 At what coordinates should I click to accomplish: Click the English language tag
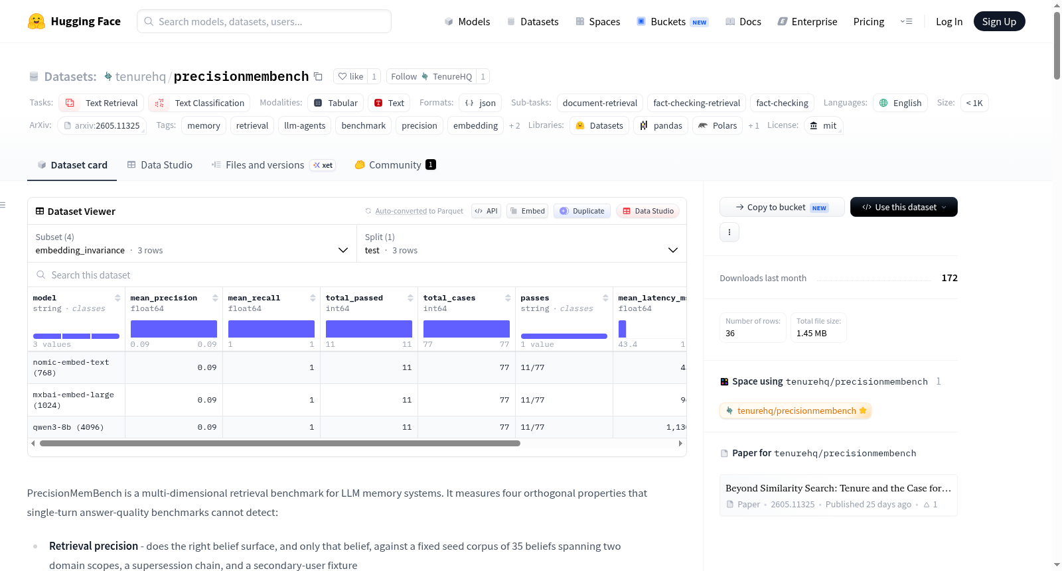(x=900, y=103)
